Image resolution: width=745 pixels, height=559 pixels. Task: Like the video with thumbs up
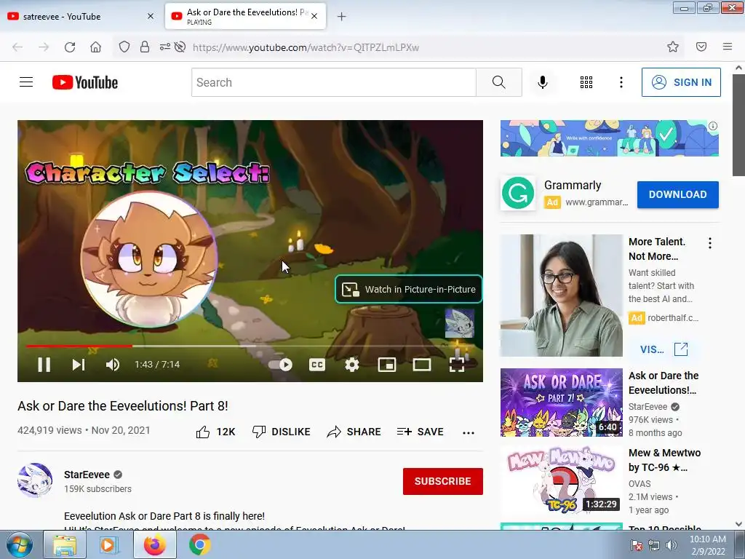215,432
